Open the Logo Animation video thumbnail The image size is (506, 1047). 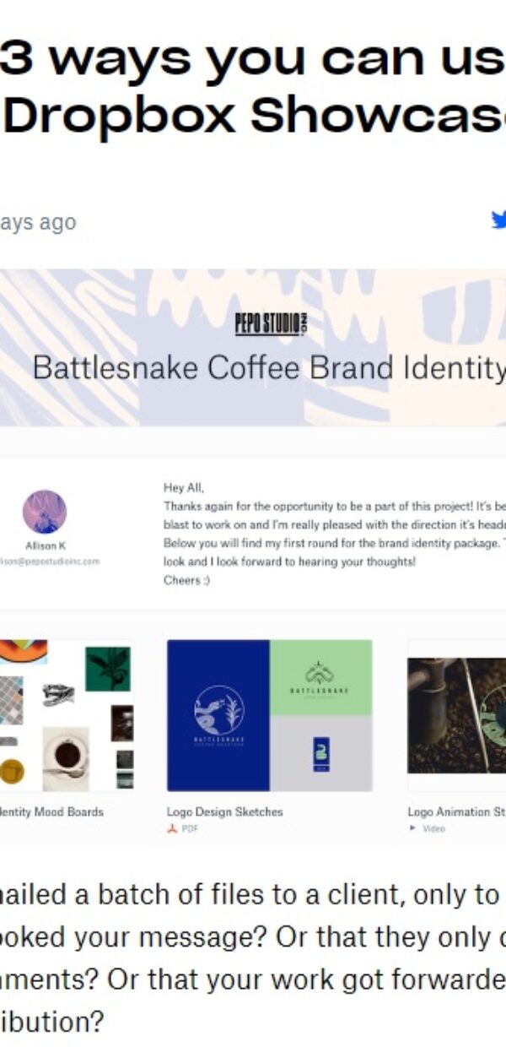[456, 715]
